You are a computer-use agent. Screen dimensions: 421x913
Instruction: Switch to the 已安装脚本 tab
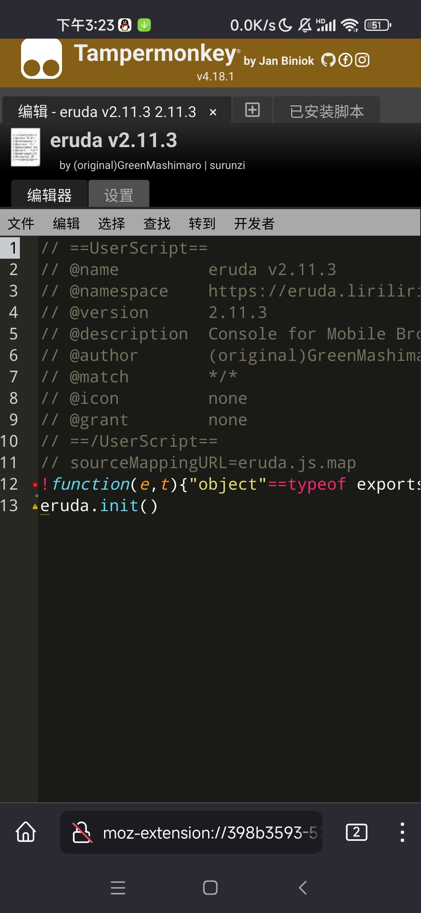tap(327, 110)
